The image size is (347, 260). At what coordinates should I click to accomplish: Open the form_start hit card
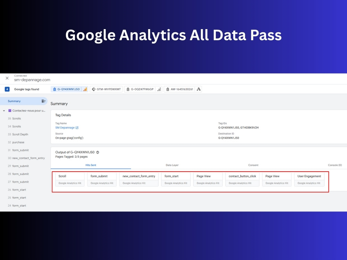[176, 179]
